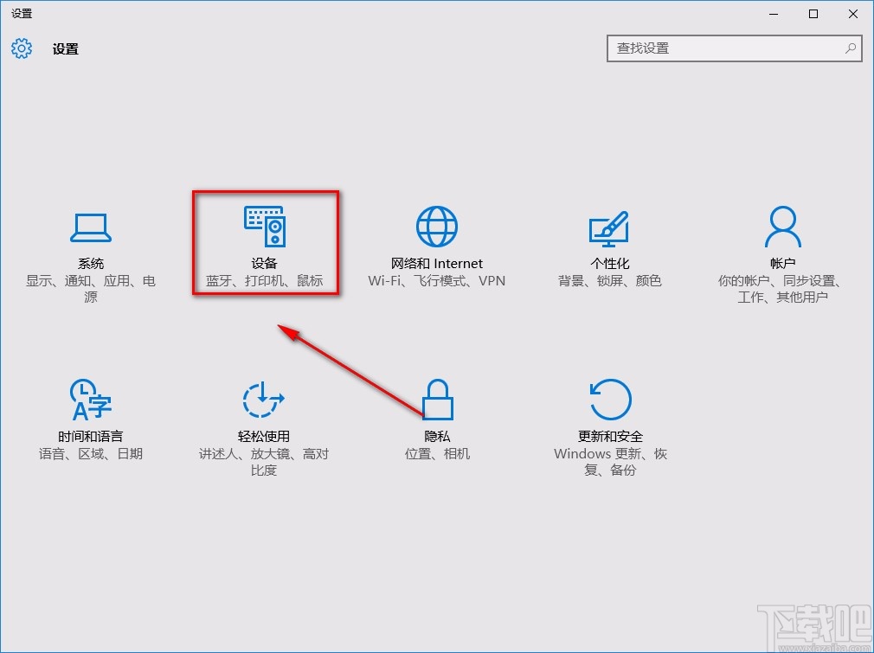Image resolution: width=874 pixels, height=653 pixels.
Task: Click the 个性化 (Personalization) brush icon
Action: pyautogui.click(x=609, y=225)
